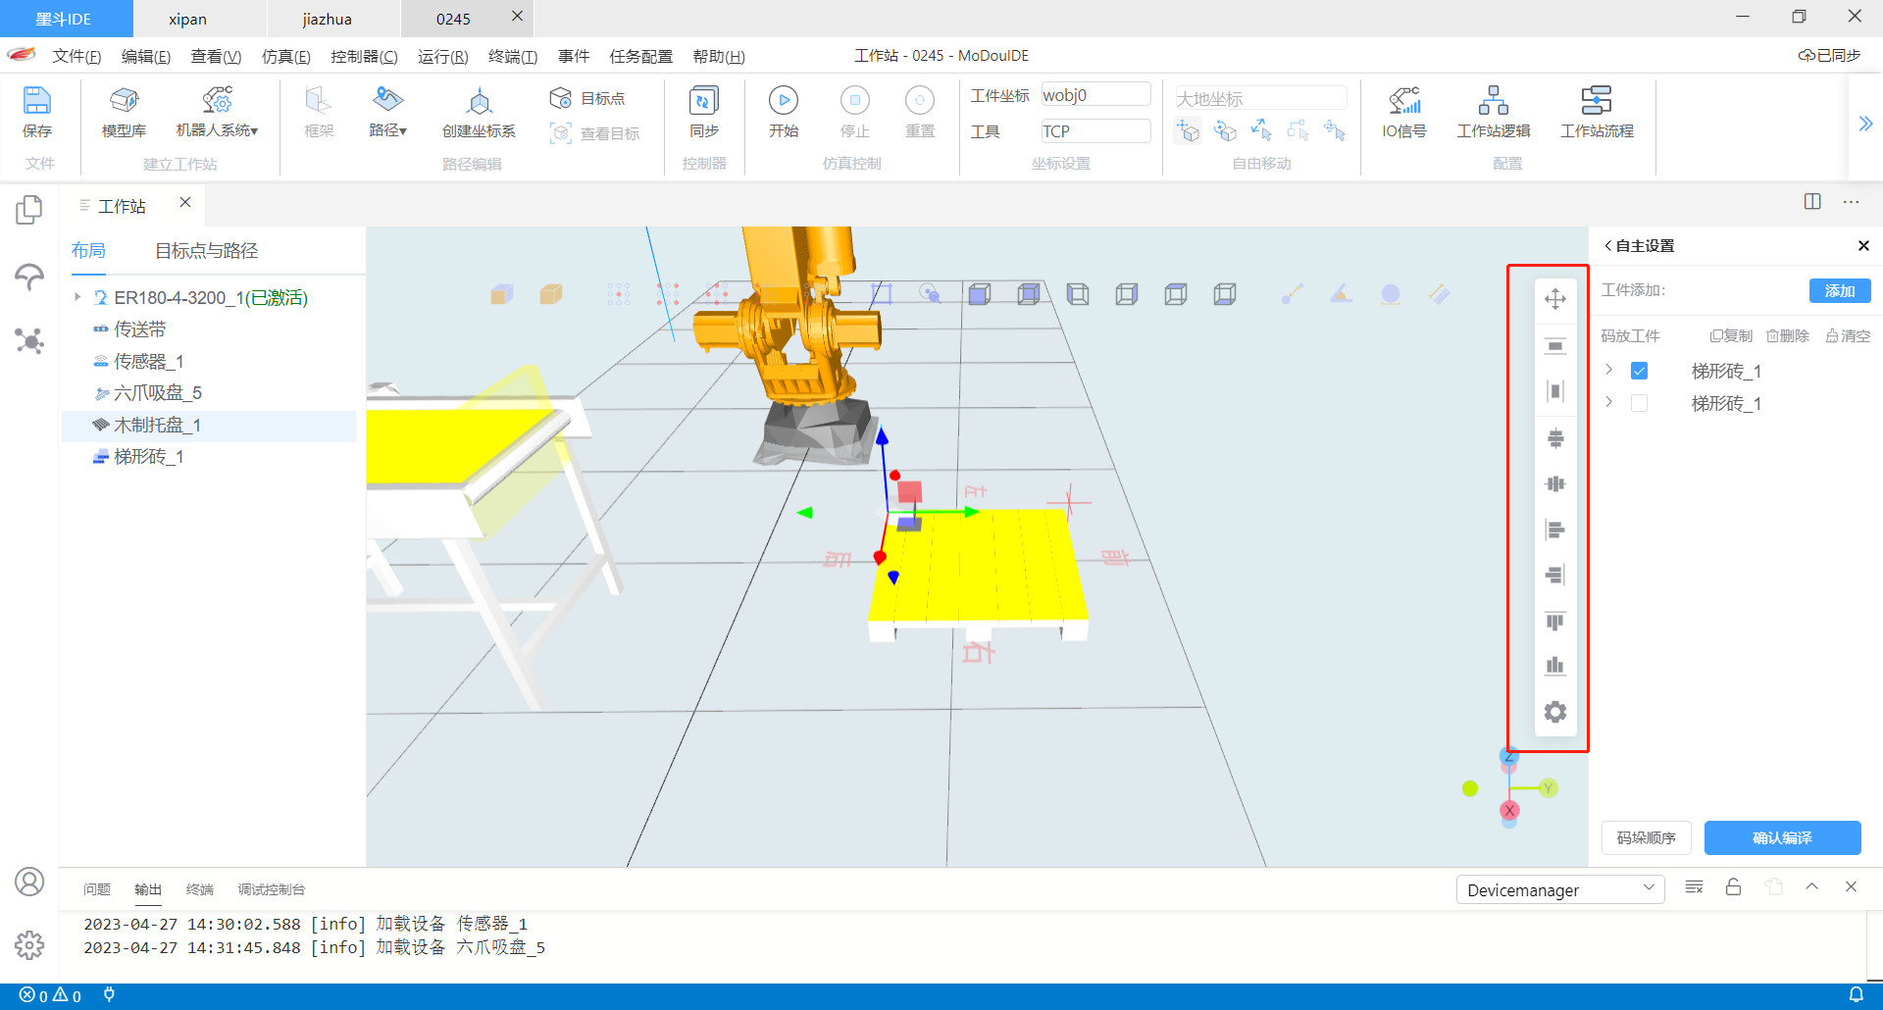Start simulation with the 开始 button
The image size is (1883, 1010).
pos(783,112)
